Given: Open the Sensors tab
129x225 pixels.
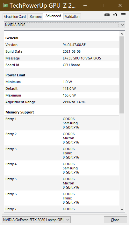Looking at the screenshot, I should tap(35, 17).
